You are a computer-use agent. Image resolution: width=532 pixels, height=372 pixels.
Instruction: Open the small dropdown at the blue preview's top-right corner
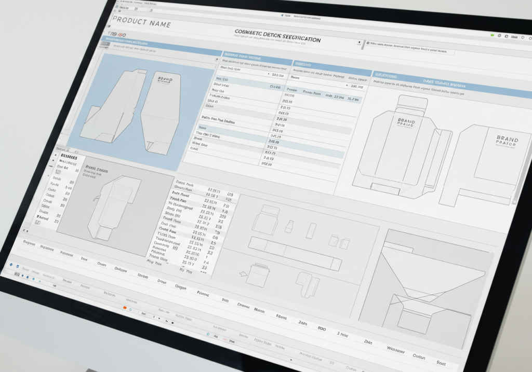click(217, 59)
